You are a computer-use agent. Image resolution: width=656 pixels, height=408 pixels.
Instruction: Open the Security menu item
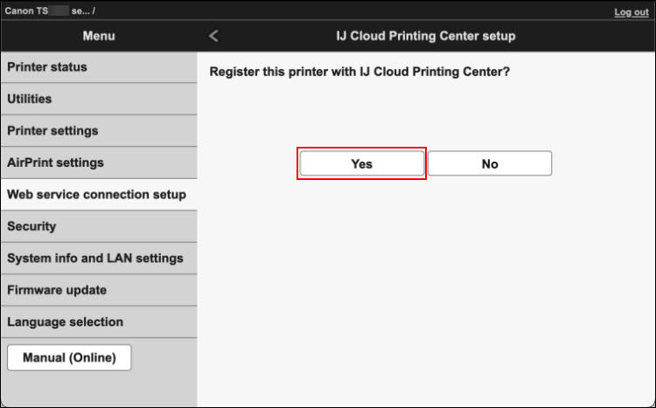pyautogui.click(x=98, y=226)
